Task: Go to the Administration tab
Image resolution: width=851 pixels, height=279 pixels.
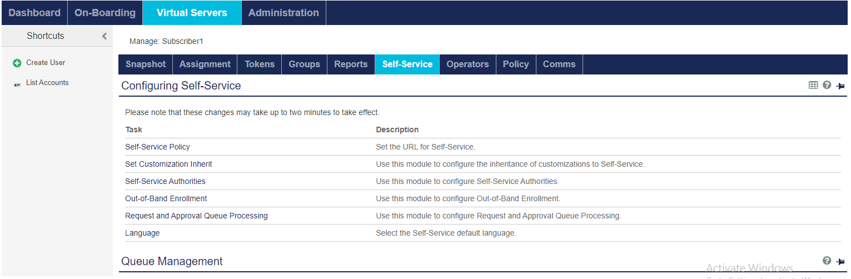Action: pos(283,13)
